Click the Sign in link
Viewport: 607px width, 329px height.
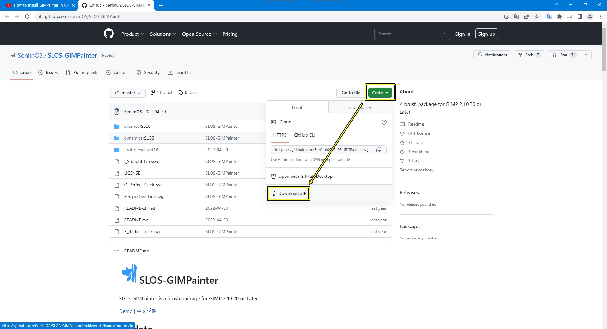463,34
